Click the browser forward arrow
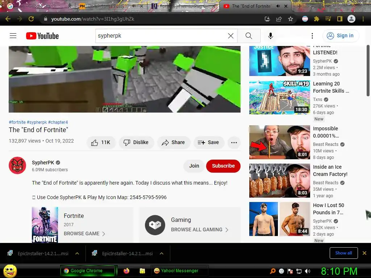Image resolution: width=371 pixels, height=278 pixels. click(x=20, y=19)
